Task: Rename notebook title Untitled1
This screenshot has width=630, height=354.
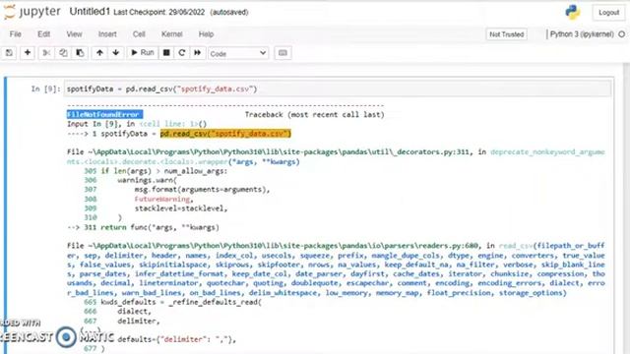Action: [x=90, y=12]
